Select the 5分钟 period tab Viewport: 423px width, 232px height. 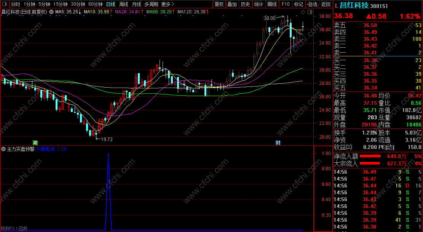[x=44, y=4]
